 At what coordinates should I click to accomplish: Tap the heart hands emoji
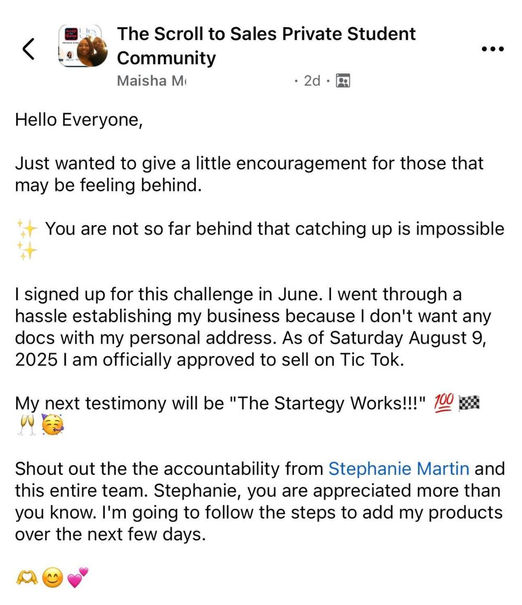tap(26, 577)
